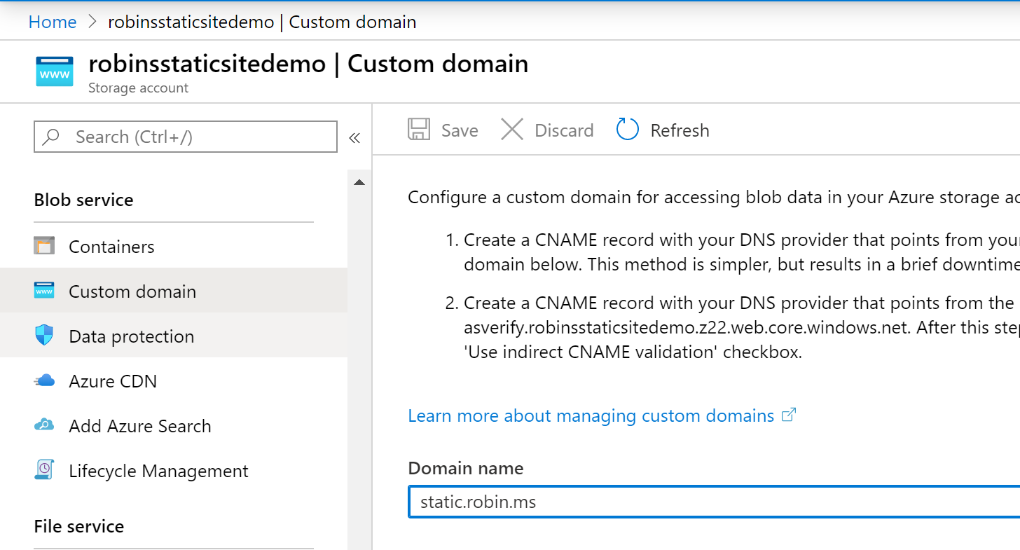Discard the unsaved domain changes
The image size is (1020, 550).
(547, 130)
